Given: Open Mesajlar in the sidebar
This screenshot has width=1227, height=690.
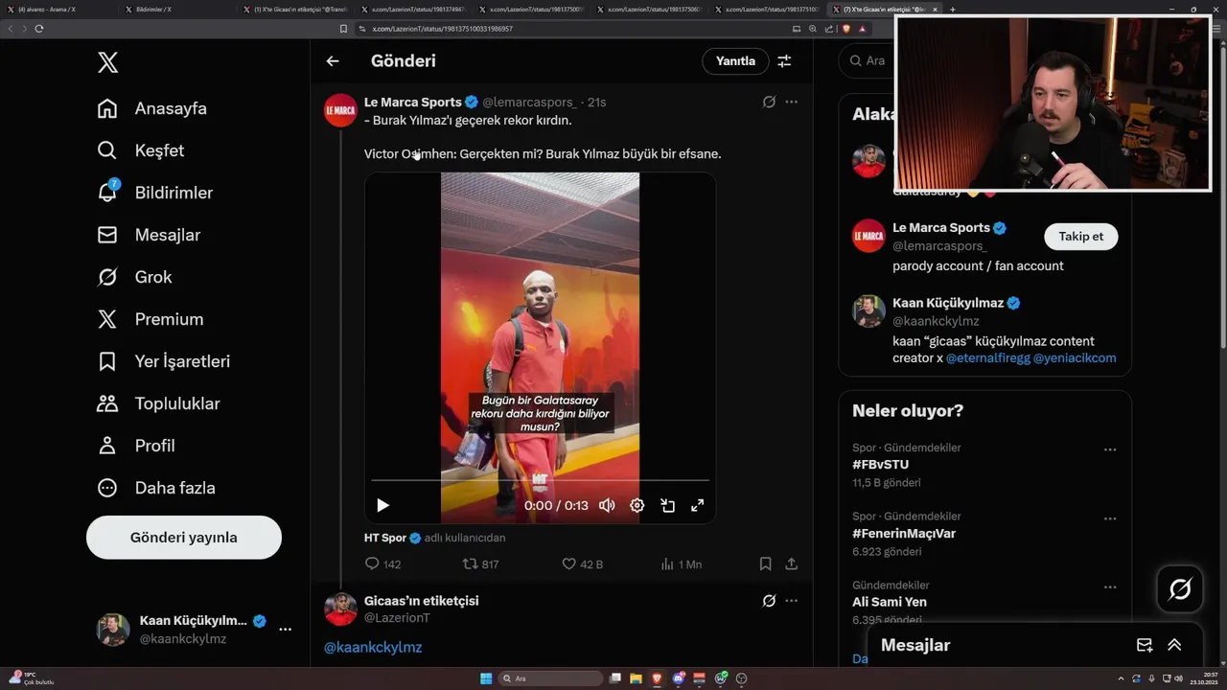Looking at the screenshot, I should [150, 235].
